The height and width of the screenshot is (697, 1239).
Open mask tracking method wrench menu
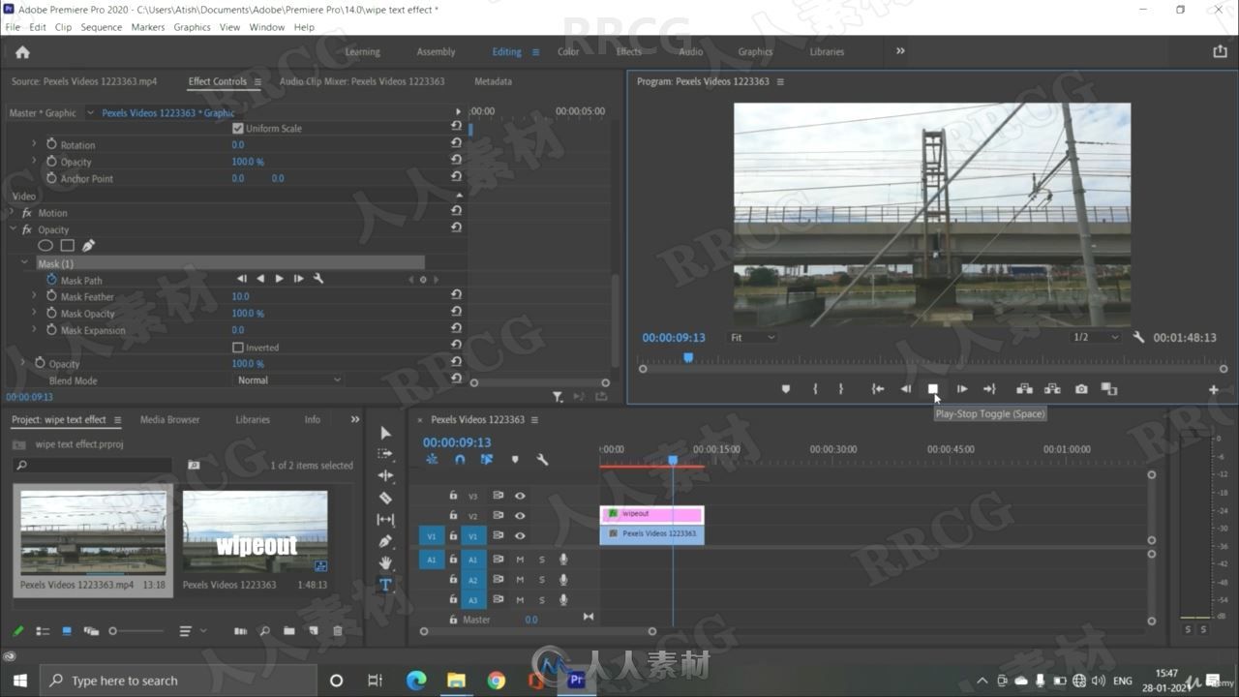pyautogui.click(x=317, y=279)
